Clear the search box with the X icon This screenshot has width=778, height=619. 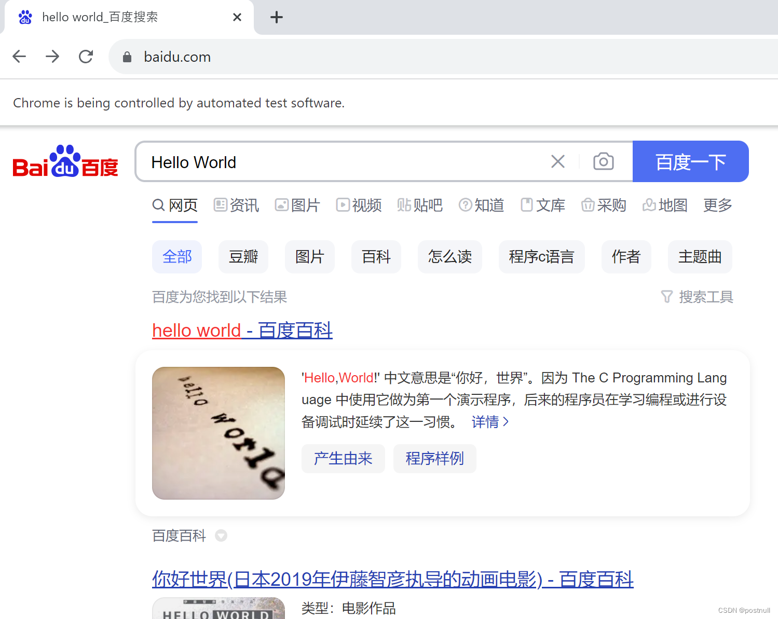(x=558, y=161)
